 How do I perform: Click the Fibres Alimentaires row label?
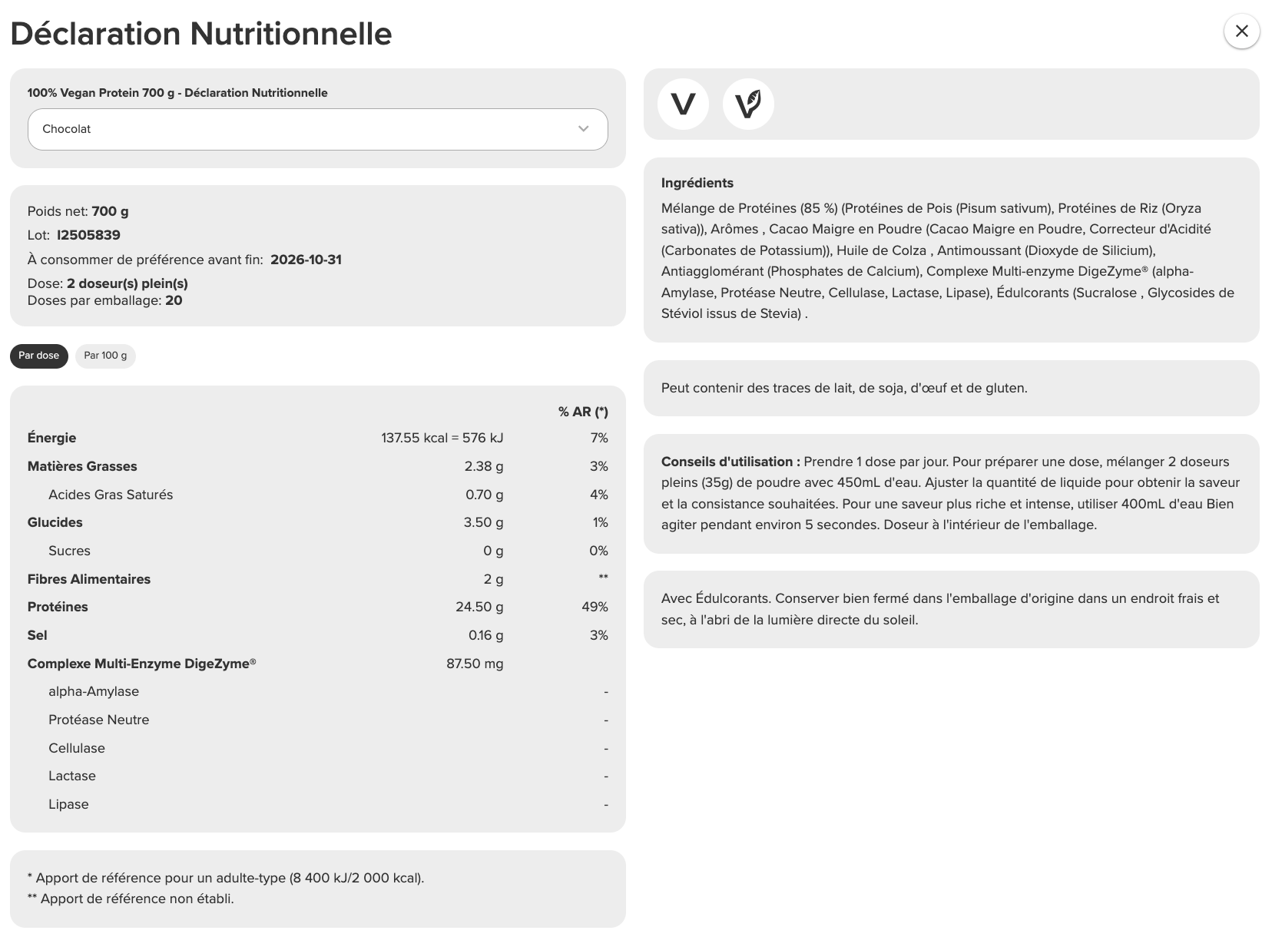point(89,579)
